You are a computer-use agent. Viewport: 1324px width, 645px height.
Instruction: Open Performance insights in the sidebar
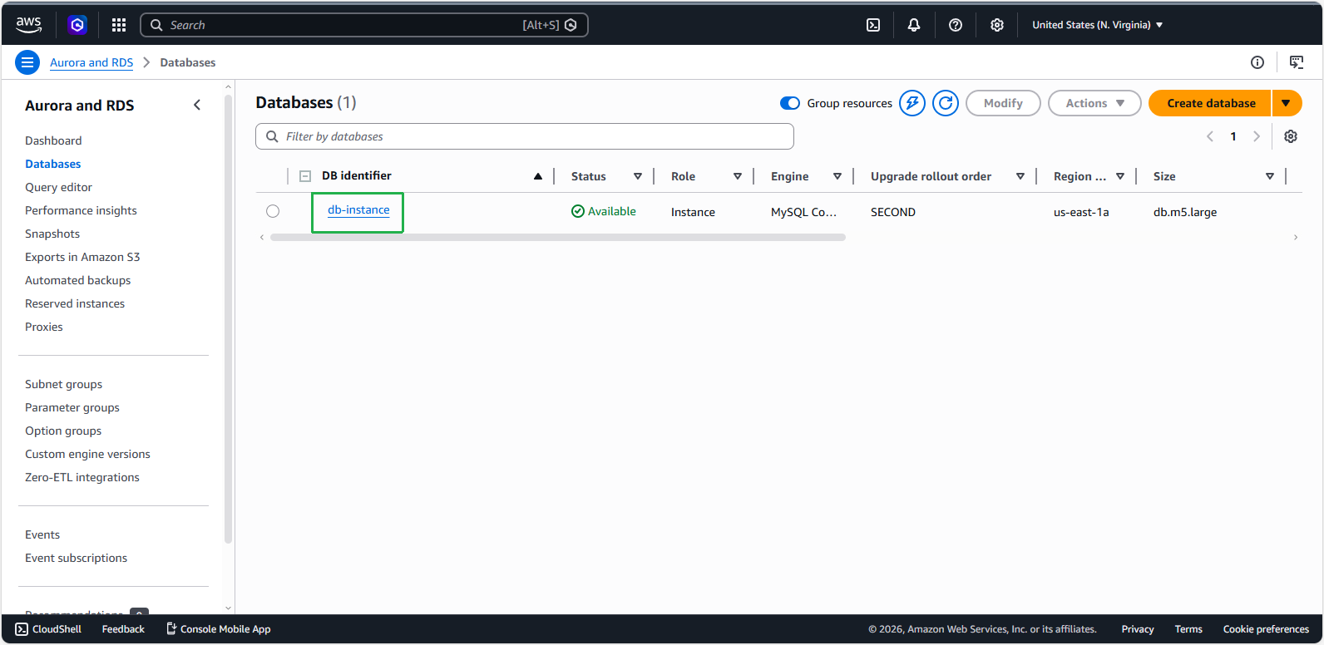click(x=81, y=210)
